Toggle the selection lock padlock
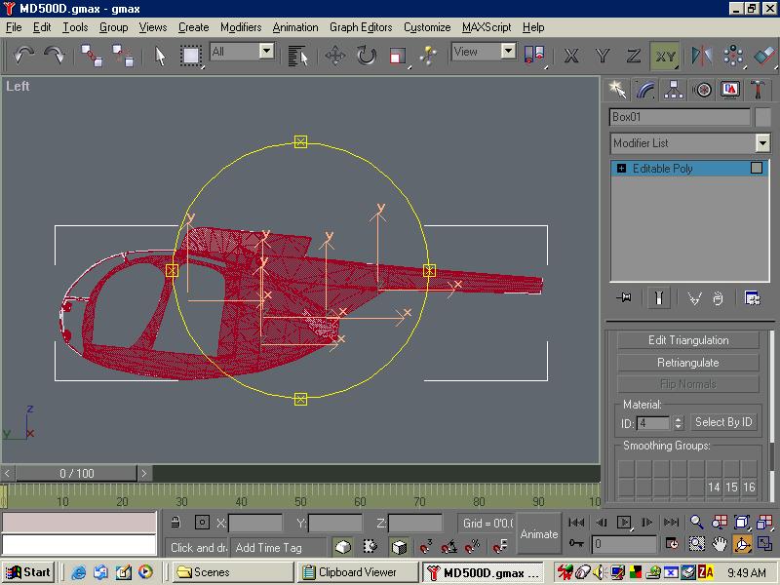Screen dimensions: 780x585 pos(175,523)
